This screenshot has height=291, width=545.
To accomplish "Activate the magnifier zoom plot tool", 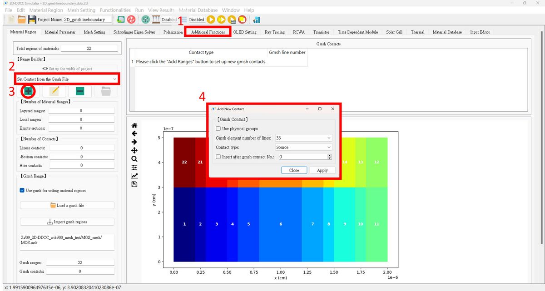I will click(134, 159).
